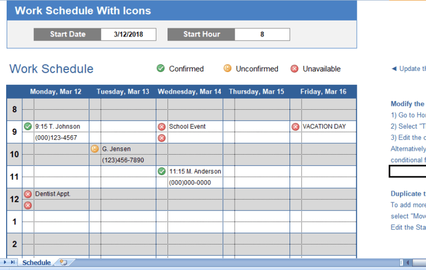Screen dimensions: 426x270
Task: Click confirmed icon beside 9:15 T. Johnson
Action: pyautogui.click(x=28, y=126)
